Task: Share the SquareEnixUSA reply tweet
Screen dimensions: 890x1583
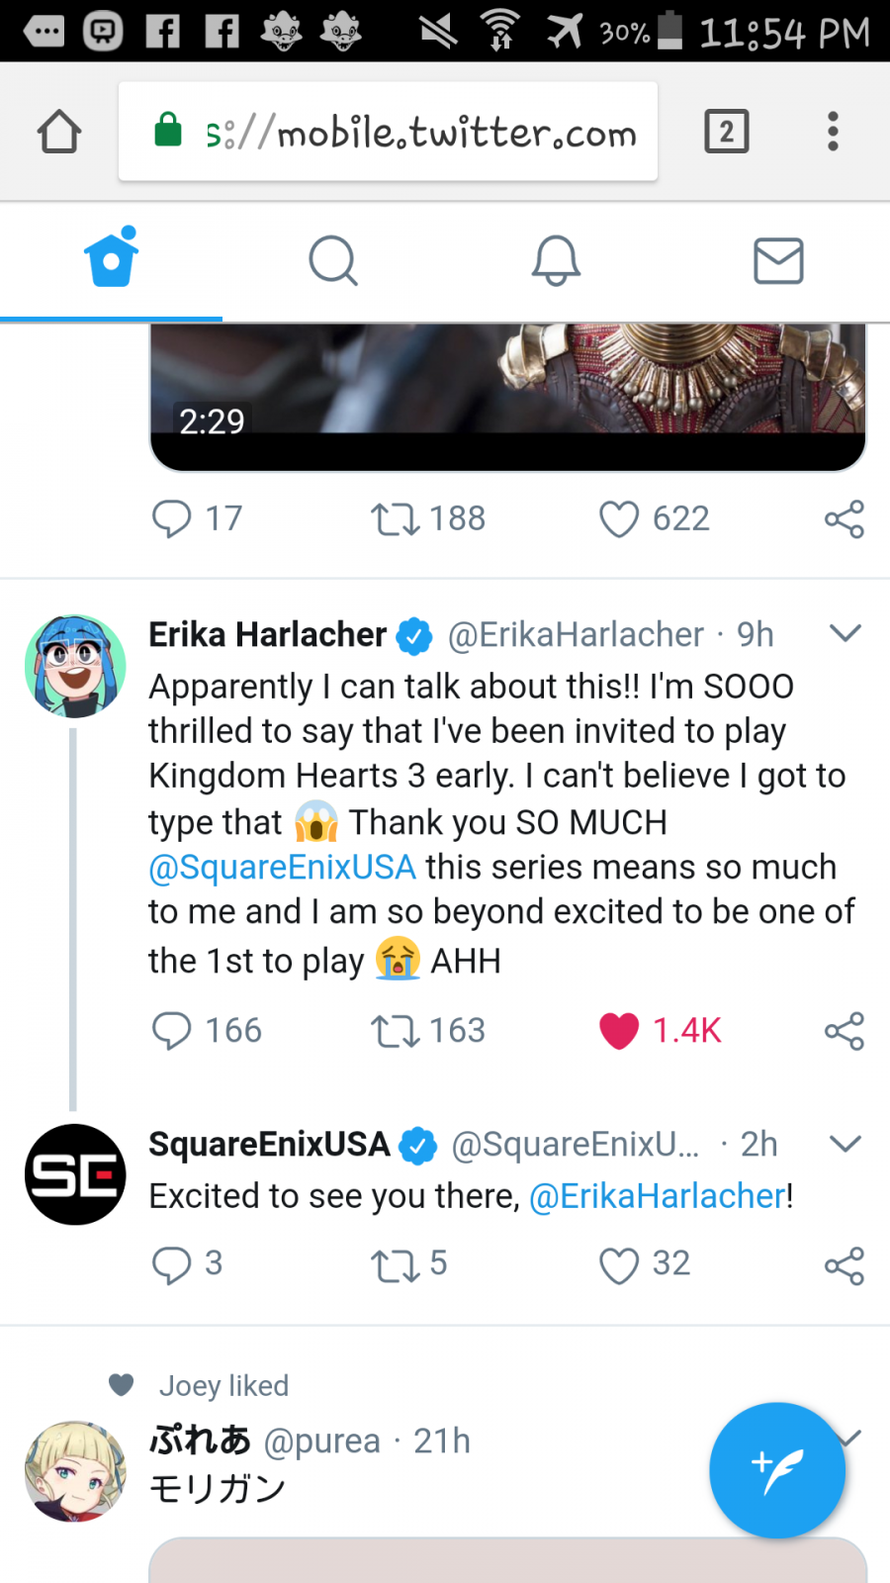Action: (x=844, y=1265)
